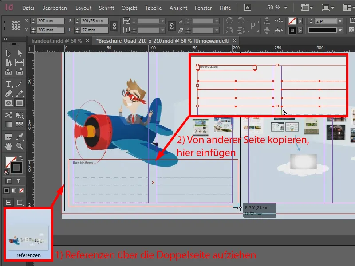
Task: Open the rotation angle dropdown
Action: point(217,21)
